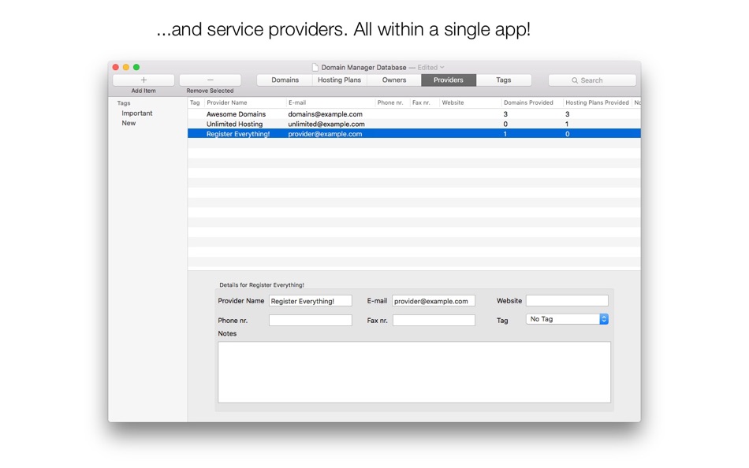This screenshot has height=468, width=749.
Task: Sort by Website column header
Action: tap(470, 102)
